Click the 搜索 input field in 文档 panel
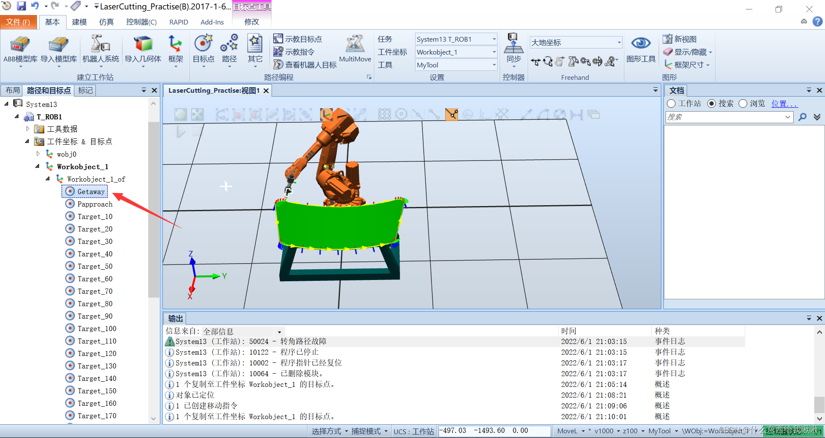 (x=729, y=117)
